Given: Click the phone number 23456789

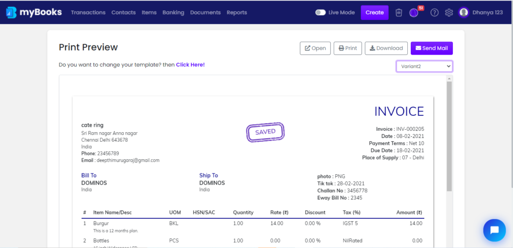Looking at the screenshot, I should [x=108, y=153].
